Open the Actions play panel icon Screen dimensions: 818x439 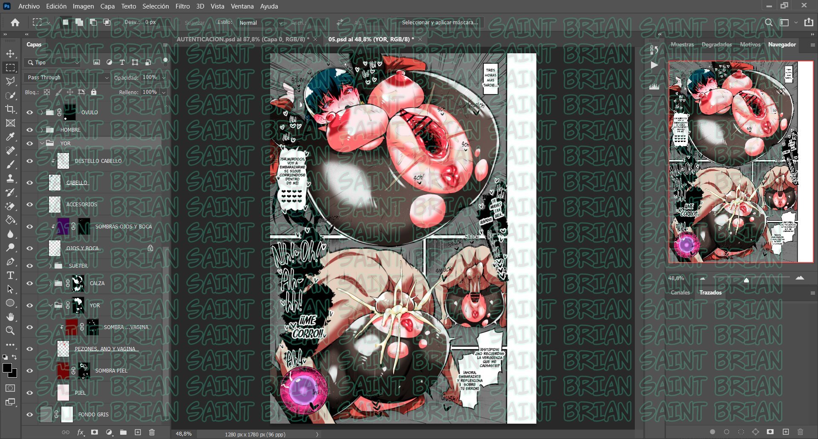coord(654,65)
